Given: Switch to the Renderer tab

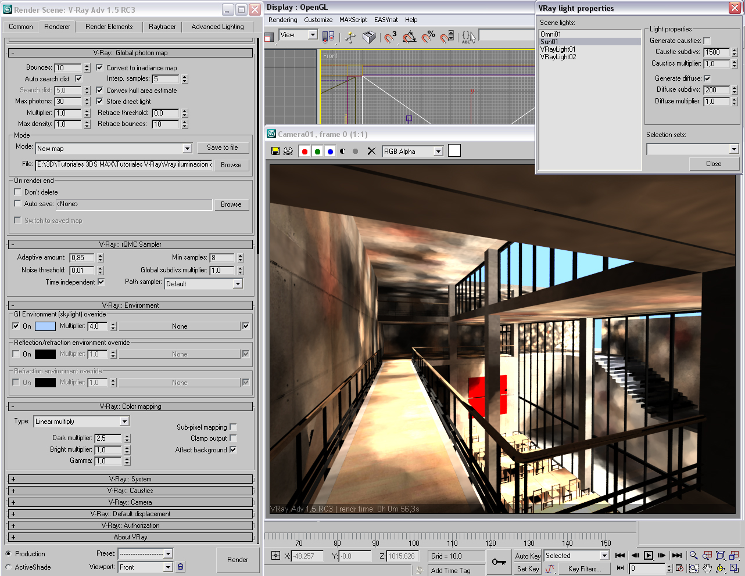Looking at the screenshot, I should (57, 27).
